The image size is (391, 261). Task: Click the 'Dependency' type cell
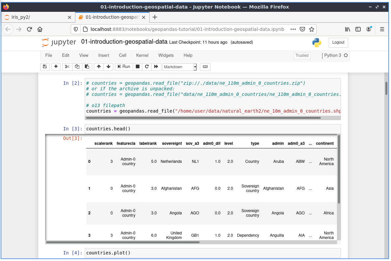[x=249, y=236]
